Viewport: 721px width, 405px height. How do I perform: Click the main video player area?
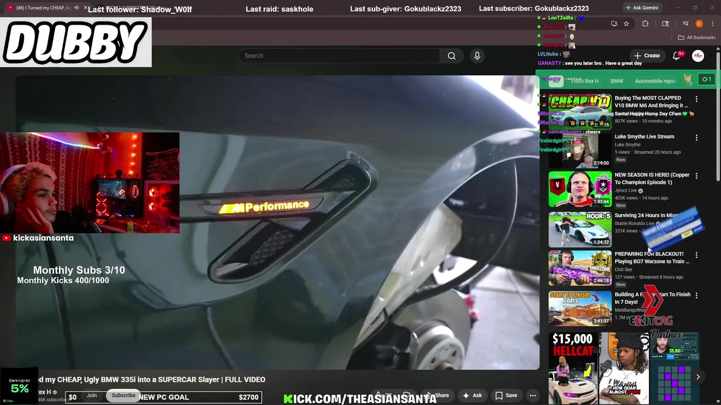[277, 222]
